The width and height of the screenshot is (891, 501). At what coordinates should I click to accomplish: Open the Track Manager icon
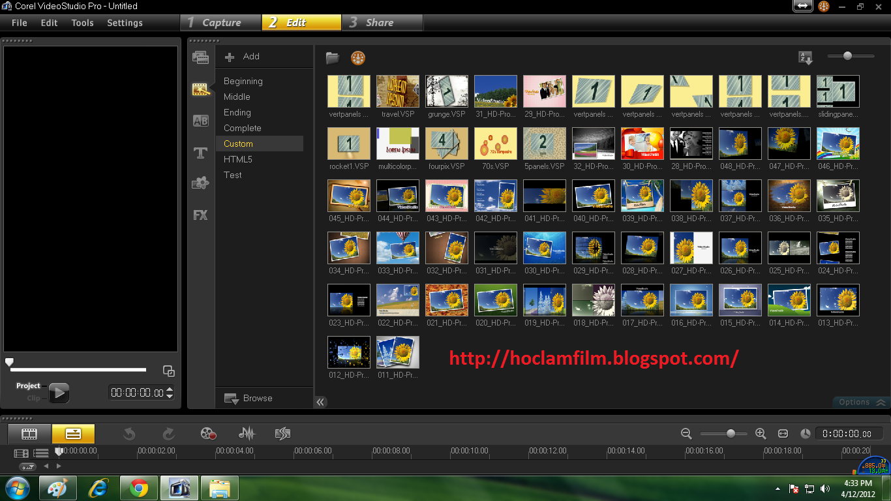pyautogui.click(x=41, y=453)
